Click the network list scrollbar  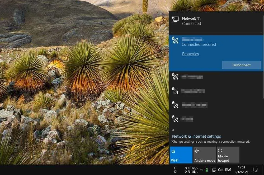tap(263, 55)
